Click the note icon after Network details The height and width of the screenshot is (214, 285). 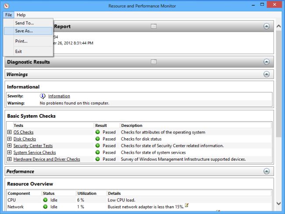(x=187, y=205)
